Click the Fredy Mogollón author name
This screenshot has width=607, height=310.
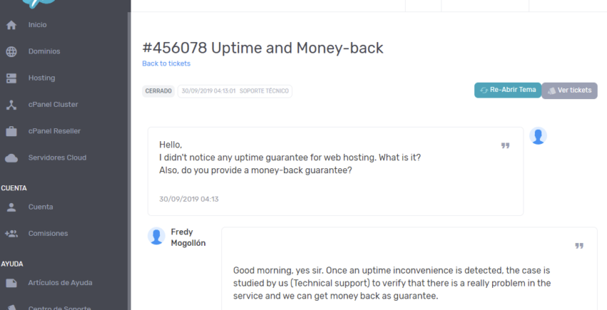tap(188, 237)
